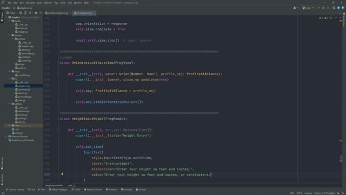This screenshot has width=346, height=195.
Task: Collapse the FrogBot project root node
Action: [x=6, y=17]
